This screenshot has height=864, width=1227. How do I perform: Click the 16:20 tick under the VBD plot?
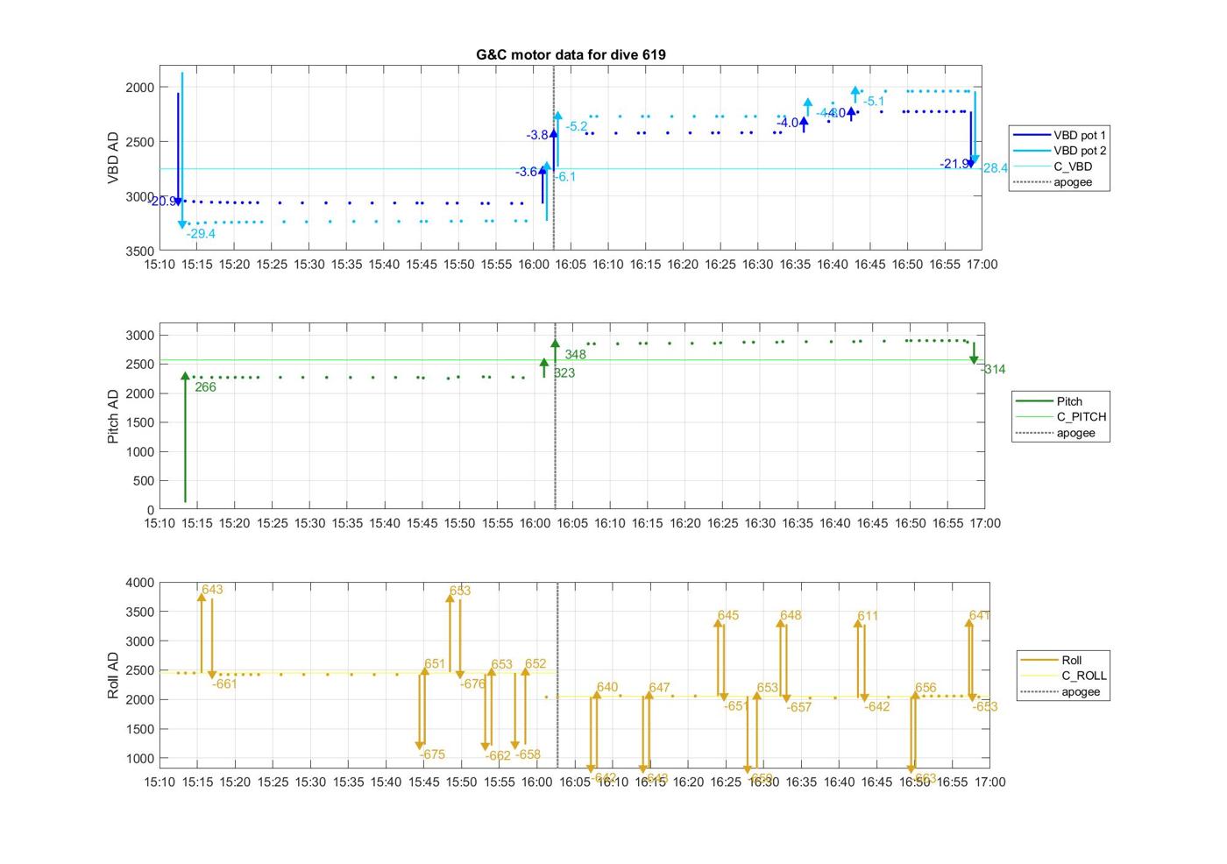point(683,265)
